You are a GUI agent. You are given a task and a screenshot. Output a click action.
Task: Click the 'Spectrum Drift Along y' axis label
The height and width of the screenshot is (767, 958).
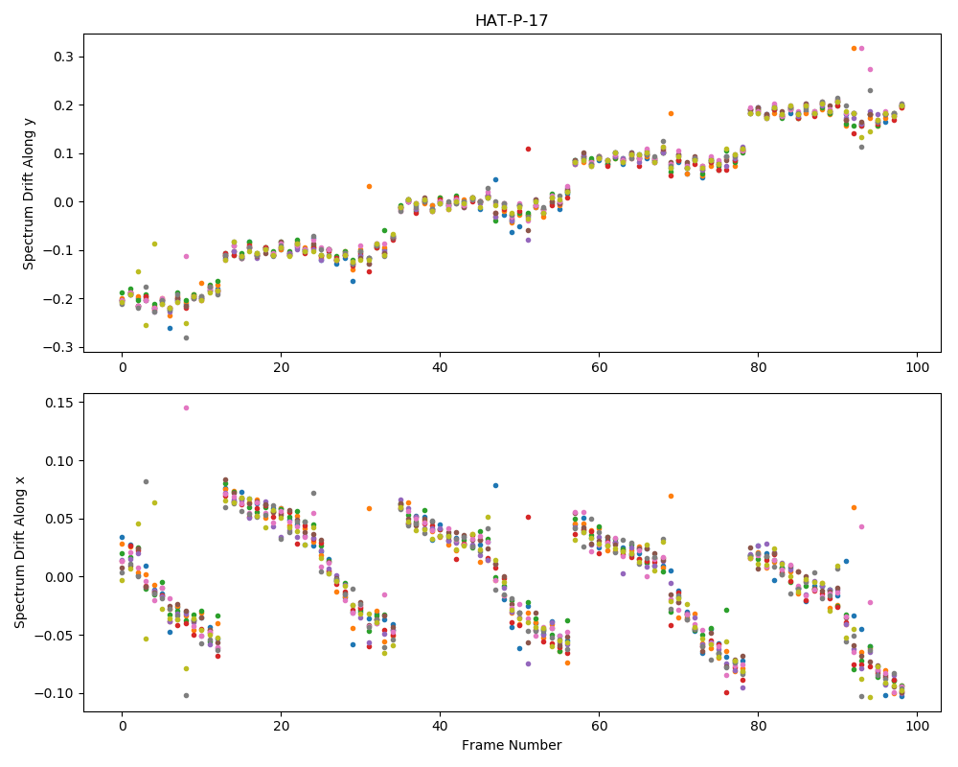(29, 194)
